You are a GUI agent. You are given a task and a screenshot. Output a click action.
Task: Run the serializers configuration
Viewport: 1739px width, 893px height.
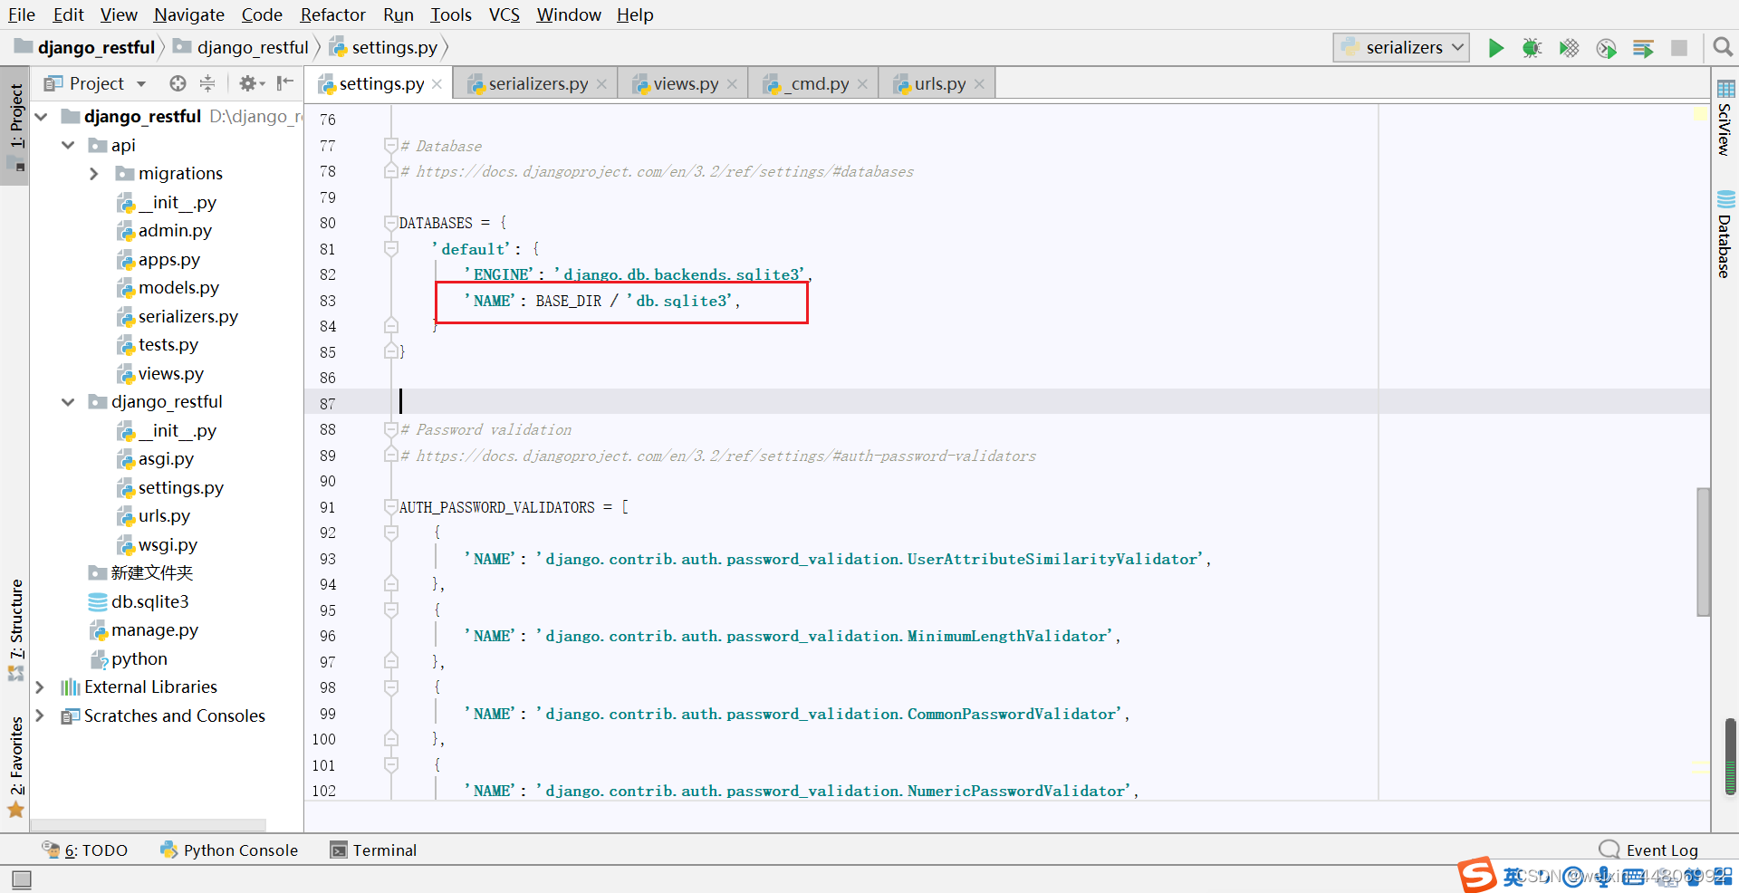[1495, 48]
